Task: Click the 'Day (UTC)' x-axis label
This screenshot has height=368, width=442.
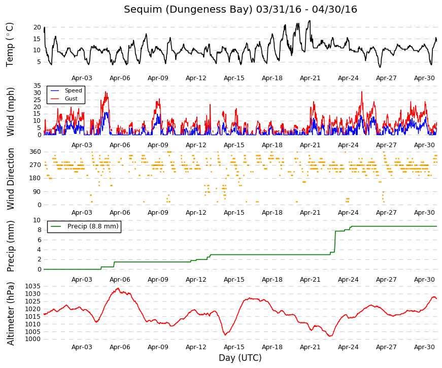Action: pyautogui.click(x=240, y=358)
